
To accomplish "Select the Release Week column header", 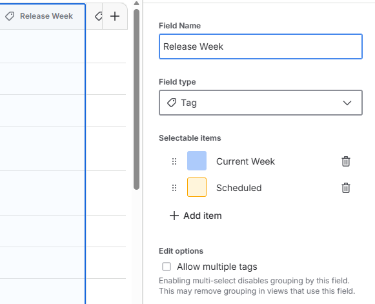I will tap(43, 16).
